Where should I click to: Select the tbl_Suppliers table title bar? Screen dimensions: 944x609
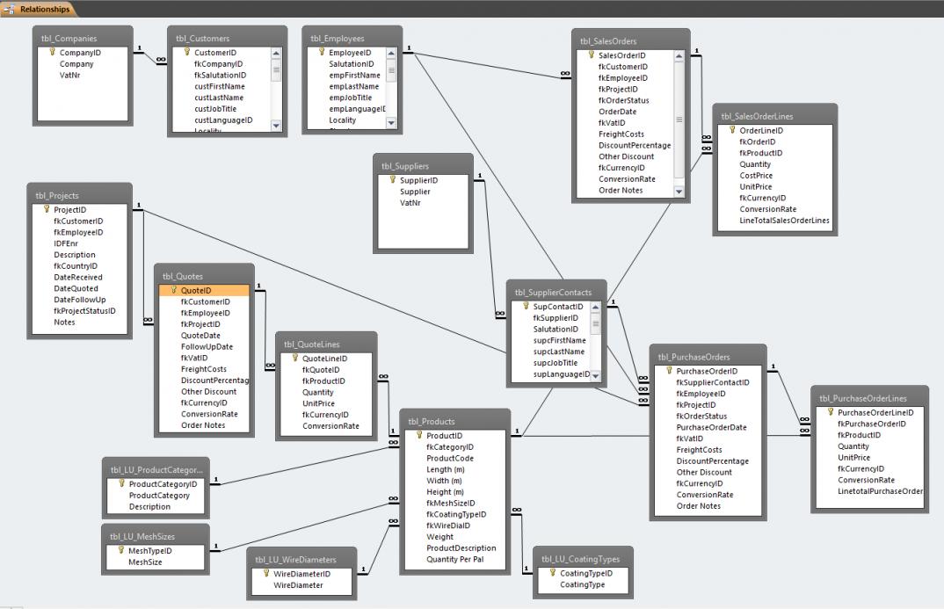pyautogui.click(x=423, y=165)
